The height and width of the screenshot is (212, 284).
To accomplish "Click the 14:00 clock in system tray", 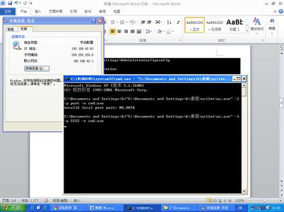I will pyautogui.click(x=276, y=208).
